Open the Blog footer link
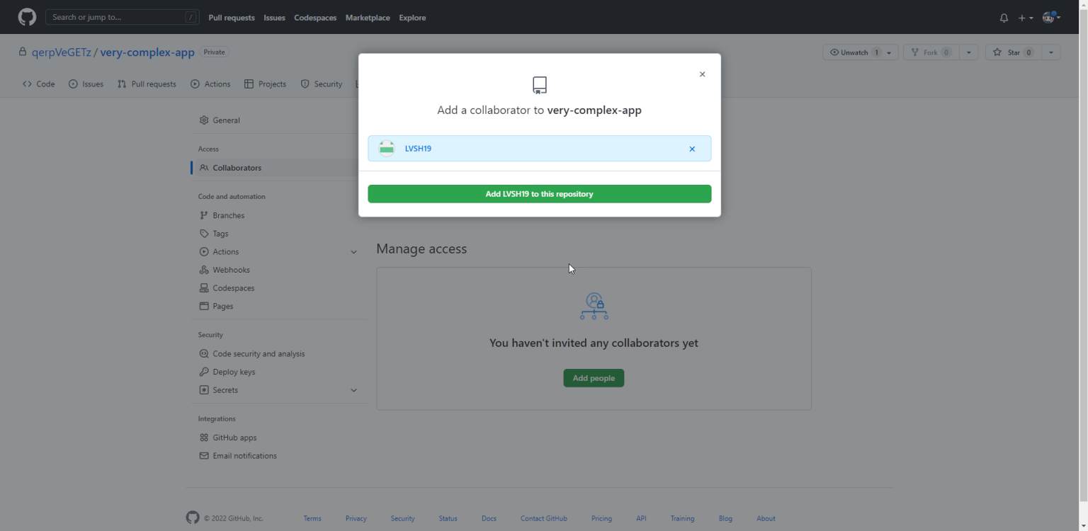 725,518
